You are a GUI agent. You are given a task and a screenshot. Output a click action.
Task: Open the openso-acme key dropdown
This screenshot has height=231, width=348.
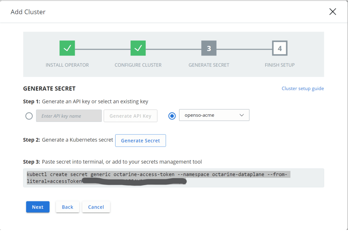214,115
